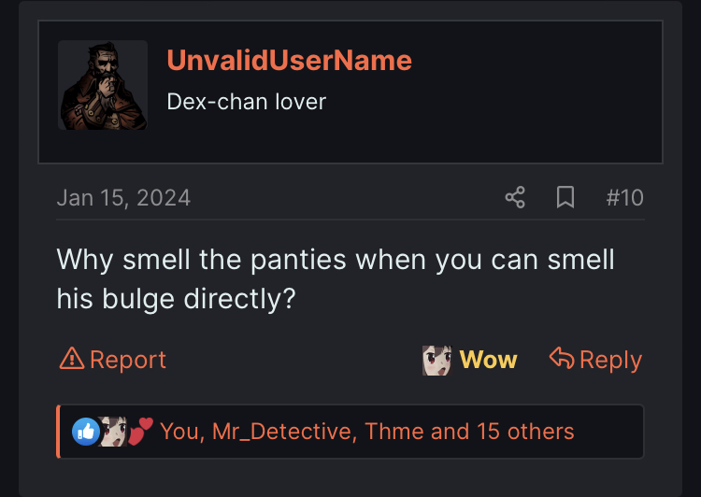701x497 pixels.
Task: Open post permalink #10
Action: pyautogui.click(x=624, y=197)
